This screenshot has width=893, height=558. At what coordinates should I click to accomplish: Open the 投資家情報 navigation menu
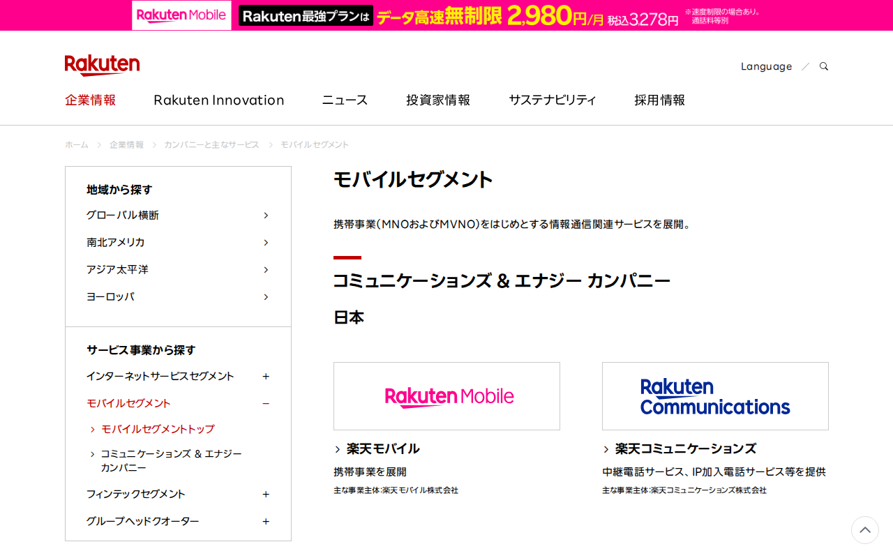tap(438, 100)
